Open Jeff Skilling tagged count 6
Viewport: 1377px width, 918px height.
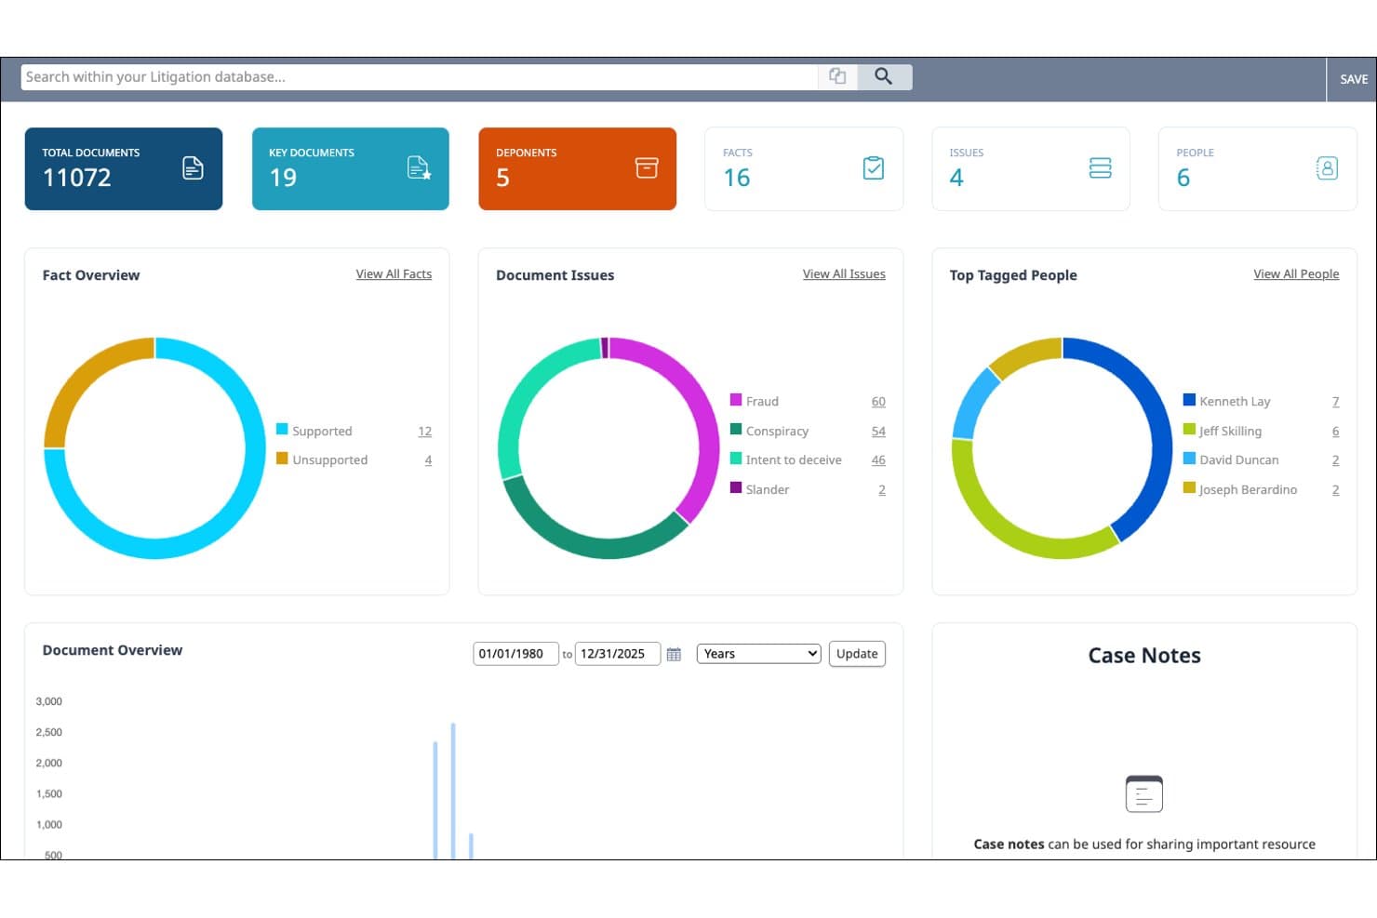[x=1336, y=432]
